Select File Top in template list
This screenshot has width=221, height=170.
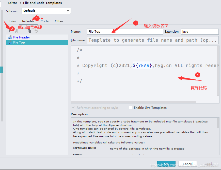tap(37, 42)
